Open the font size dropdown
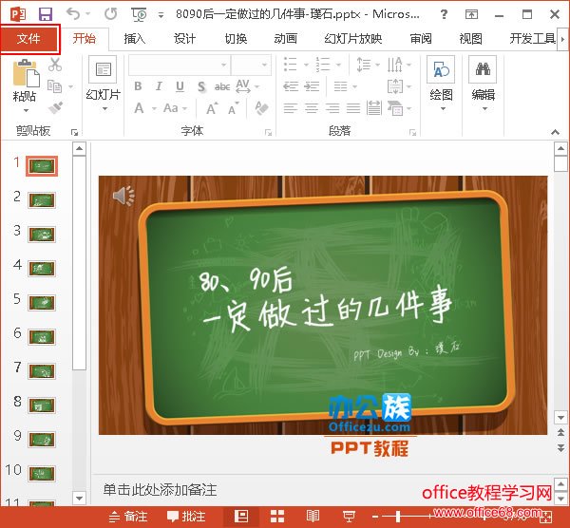The image size is (570, 528). tap(265, 65)
